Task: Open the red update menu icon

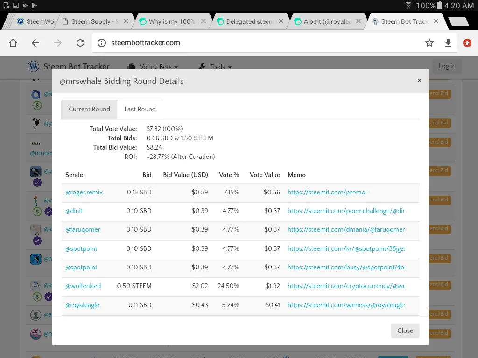Action: coord(467,43)
